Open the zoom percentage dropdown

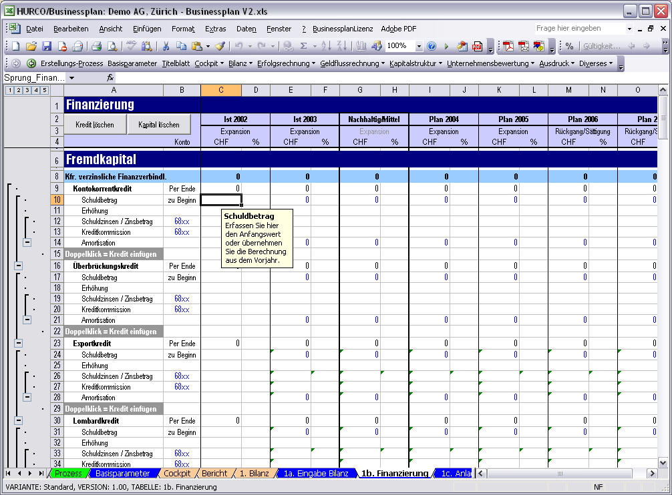[x=419, y=46]
